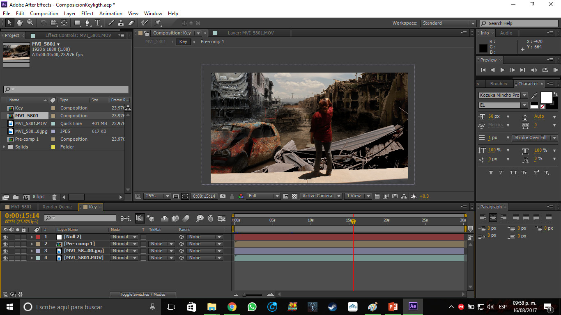Select the Rotation tool
Screen dimensions: 561x315
point(43,23)
